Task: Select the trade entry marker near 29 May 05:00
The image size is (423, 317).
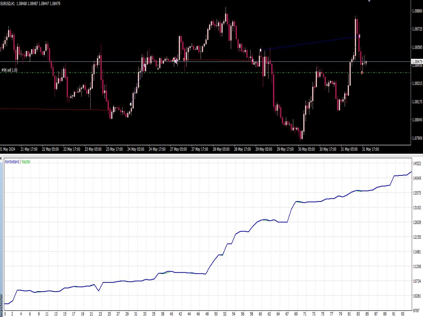Action: [260, 50]
